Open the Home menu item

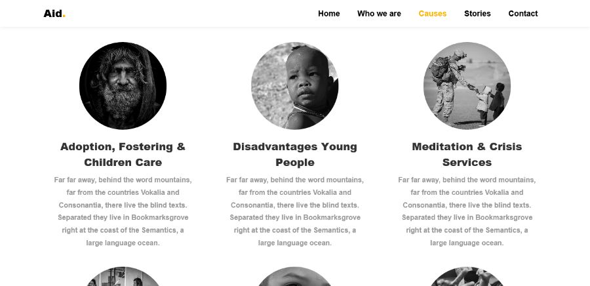329,14
